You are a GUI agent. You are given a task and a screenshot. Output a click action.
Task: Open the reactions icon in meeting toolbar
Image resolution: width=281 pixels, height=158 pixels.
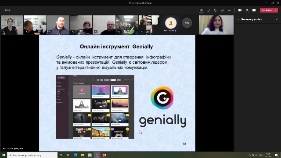[215, 10]
